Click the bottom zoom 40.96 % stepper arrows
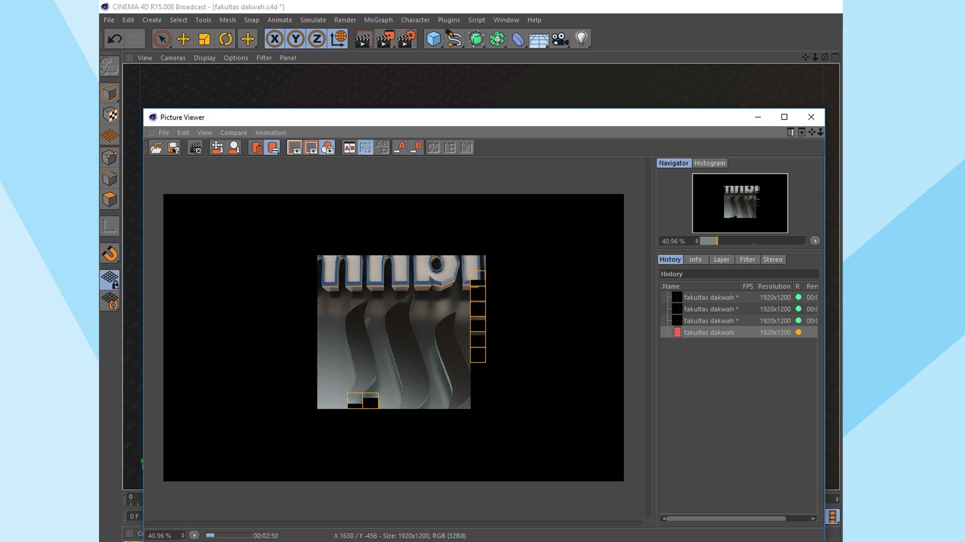Screen dimensions: 965x542 pyautogui.click(x=182, y=535)
